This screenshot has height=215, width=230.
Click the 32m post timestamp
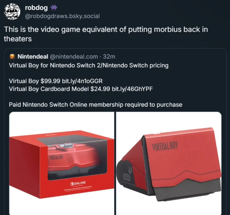click(x=109, y=56)
